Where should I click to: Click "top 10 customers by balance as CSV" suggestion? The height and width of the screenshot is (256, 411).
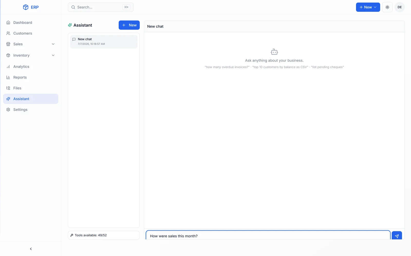coord(280,67)
